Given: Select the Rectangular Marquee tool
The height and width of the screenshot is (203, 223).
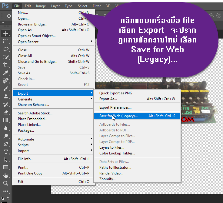Looking at the screenshot, I should 6,41.
